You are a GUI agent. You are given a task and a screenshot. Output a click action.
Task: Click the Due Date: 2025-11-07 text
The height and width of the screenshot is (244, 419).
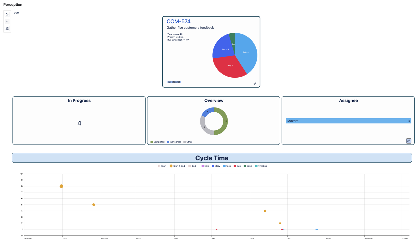point(178,40)
